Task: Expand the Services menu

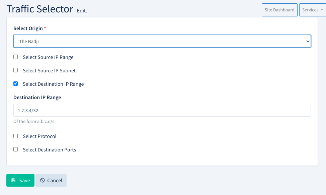Action: 312,10
